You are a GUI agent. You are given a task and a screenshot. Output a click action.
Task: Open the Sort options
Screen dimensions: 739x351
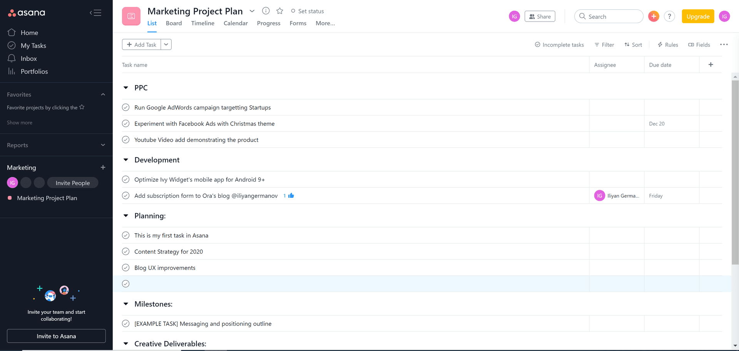633,45
